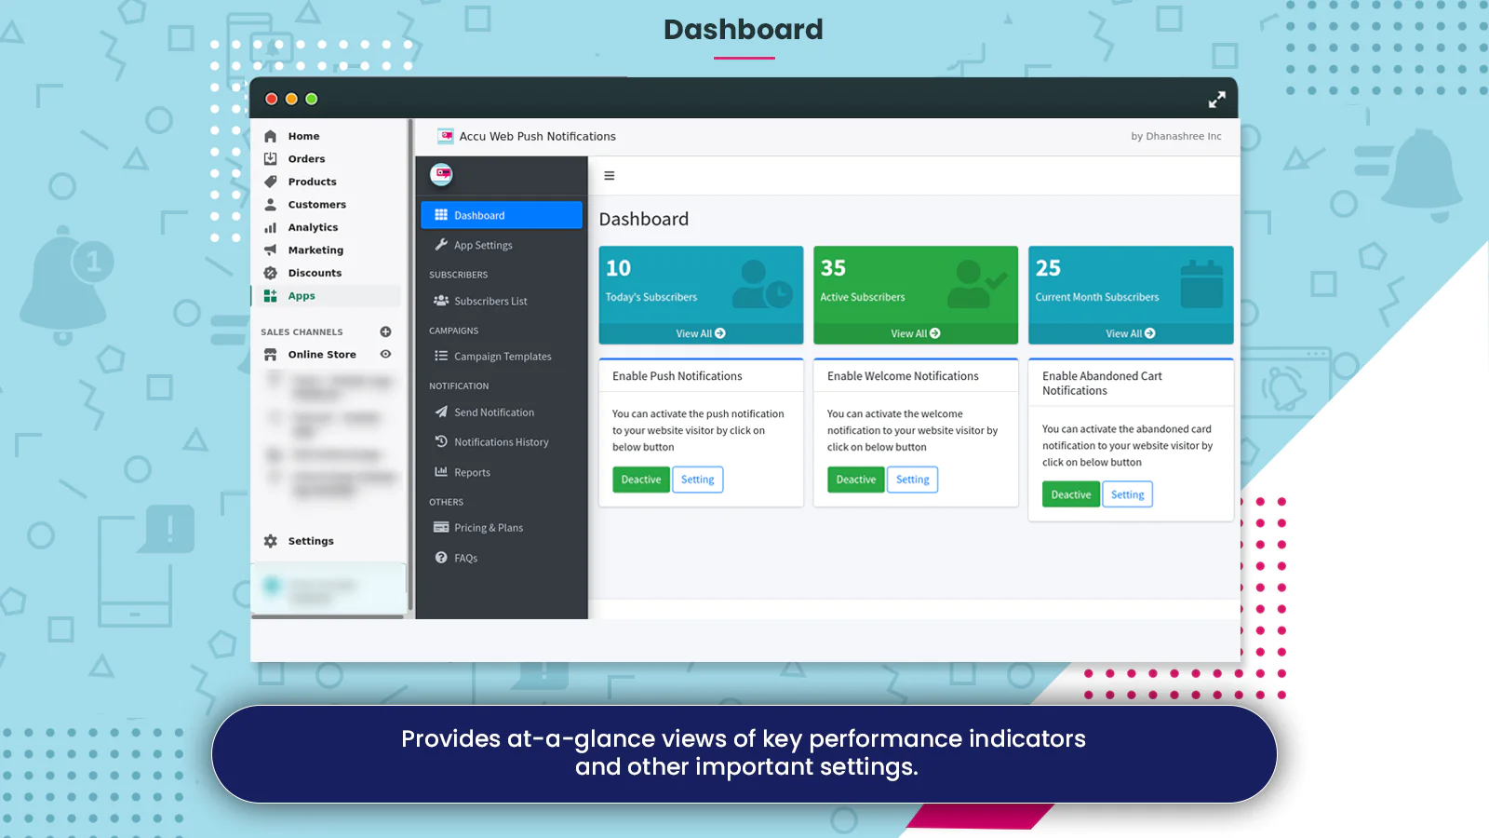View all Active Subscribers

[916, 333]
